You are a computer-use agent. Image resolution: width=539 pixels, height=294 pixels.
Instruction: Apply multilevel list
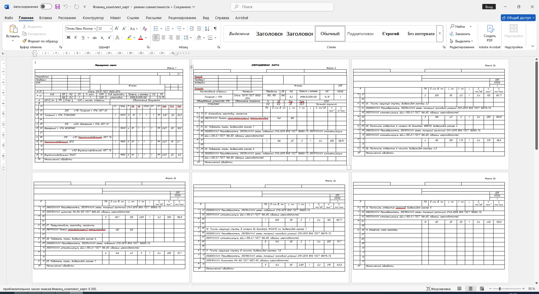[x=179, y=29]
